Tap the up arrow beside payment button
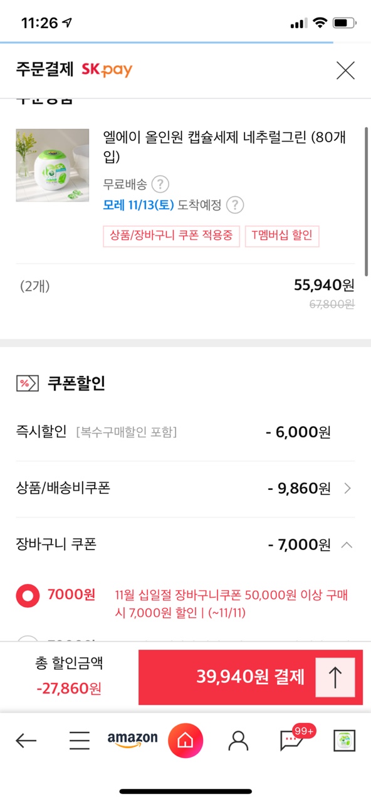 (335, 677)
